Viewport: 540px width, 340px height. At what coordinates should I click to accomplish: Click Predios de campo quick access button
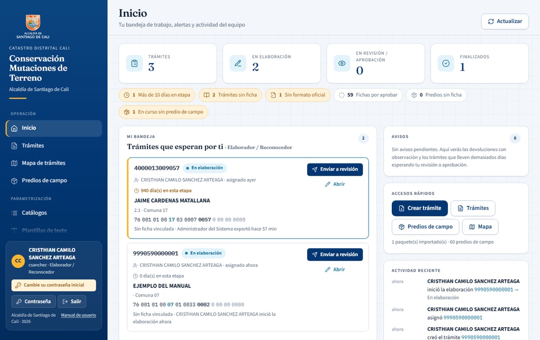click(426, 227)
